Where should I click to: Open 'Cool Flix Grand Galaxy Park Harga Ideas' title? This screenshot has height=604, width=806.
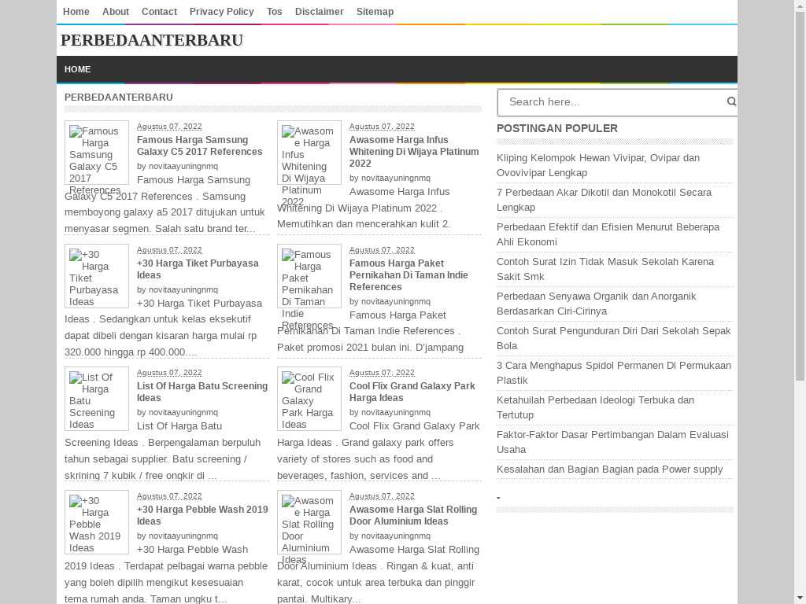point(412,392)
